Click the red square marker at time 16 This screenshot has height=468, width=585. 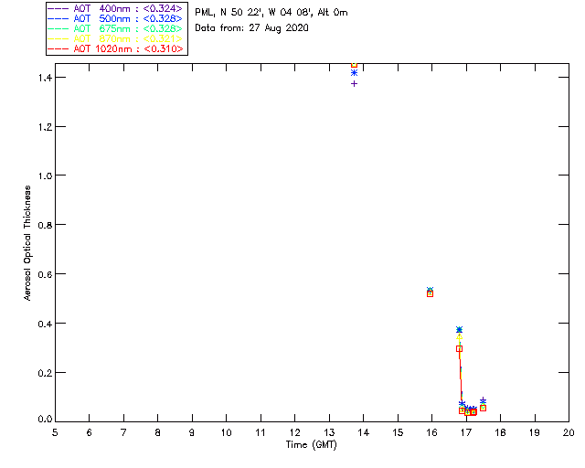(x=430, y=294)
